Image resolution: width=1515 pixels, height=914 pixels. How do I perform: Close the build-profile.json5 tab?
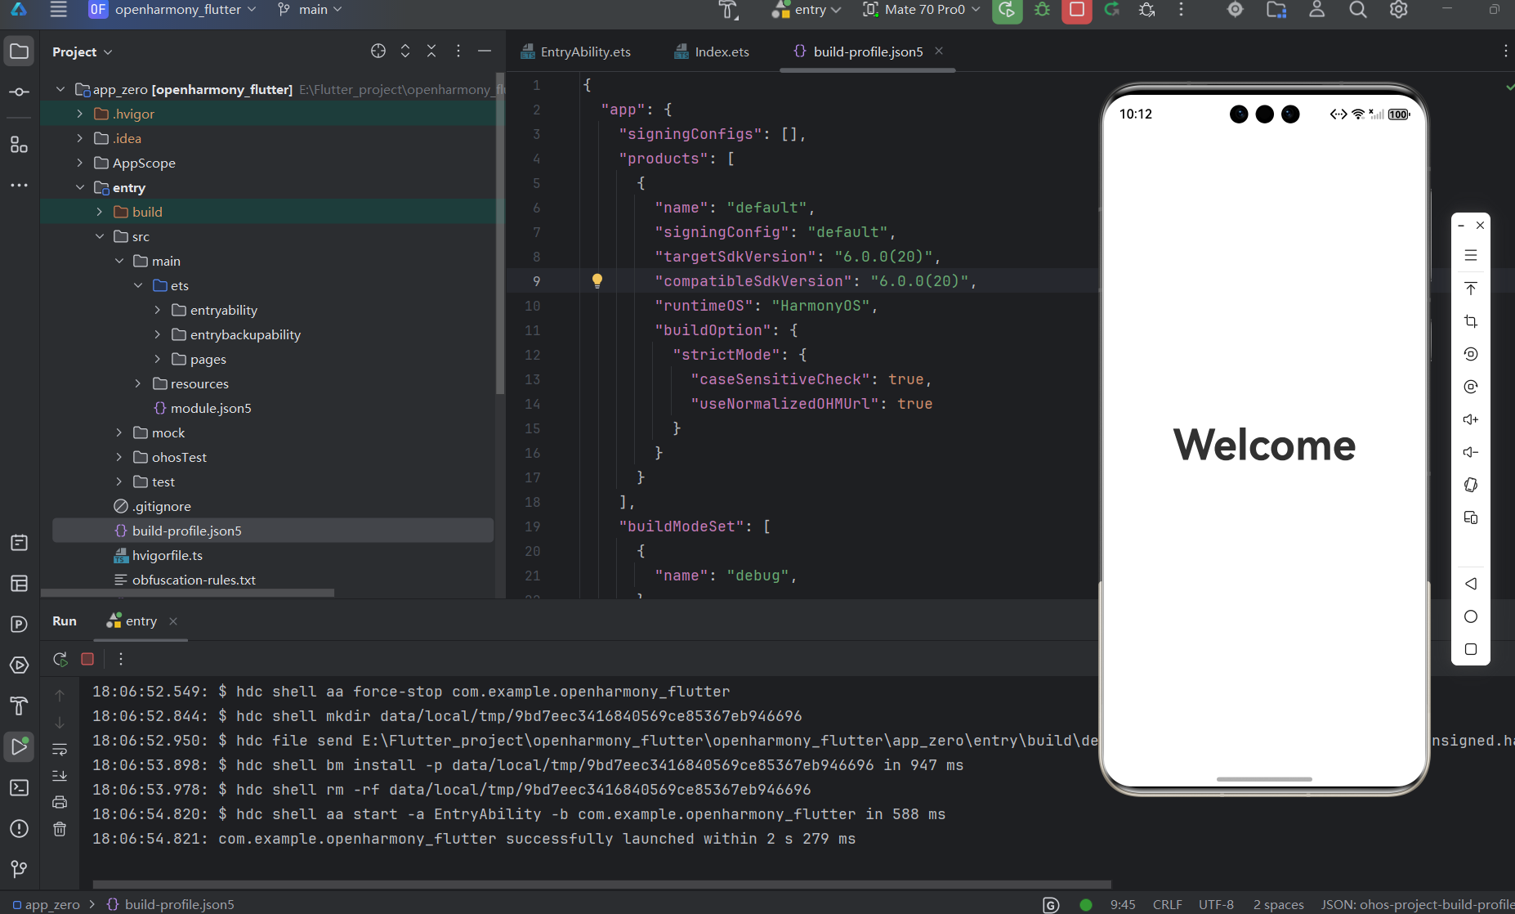[939, 51]
